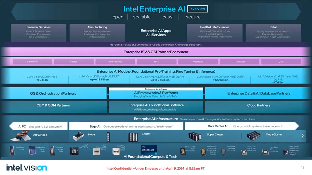This screenshot has width=312, height=175.
Task: Click the Edge AI white banner
Action: (126, 126)
